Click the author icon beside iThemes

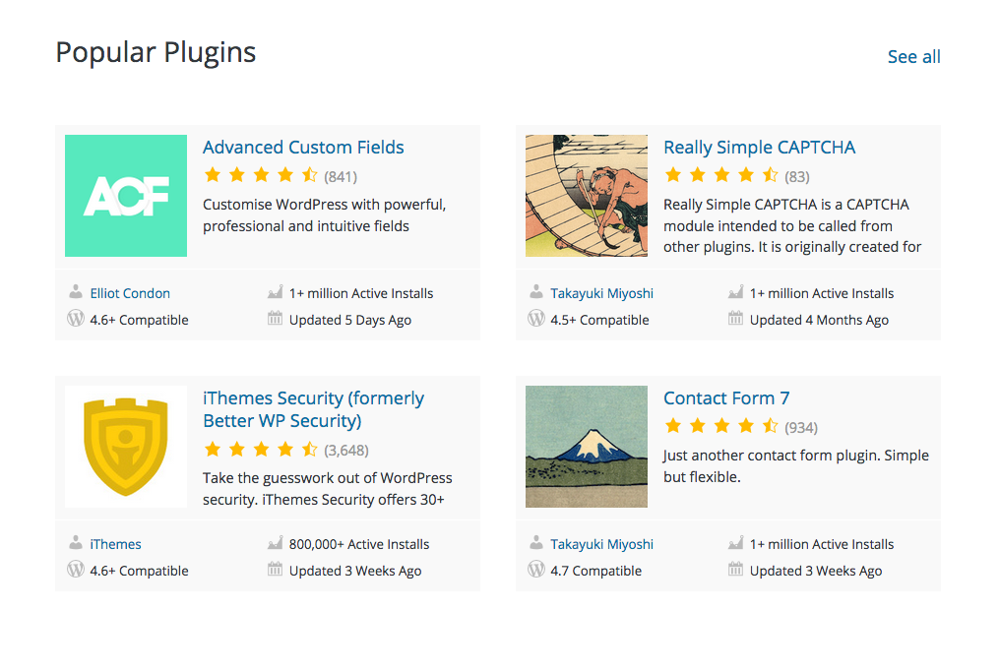(76, 543)
